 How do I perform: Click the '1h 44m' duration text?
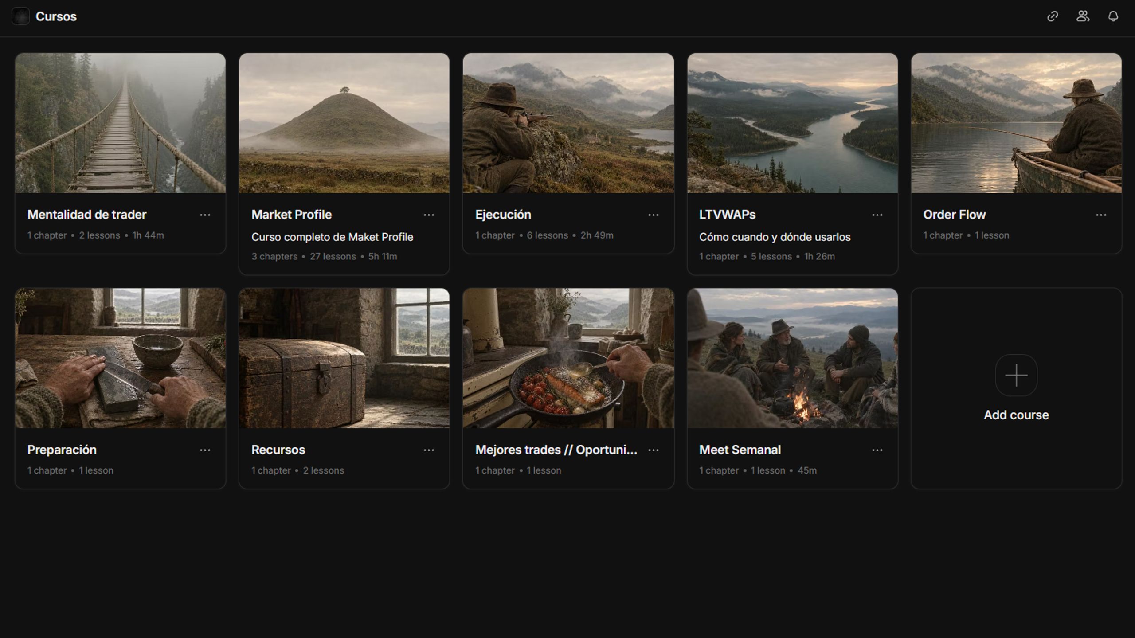(148, 235)
